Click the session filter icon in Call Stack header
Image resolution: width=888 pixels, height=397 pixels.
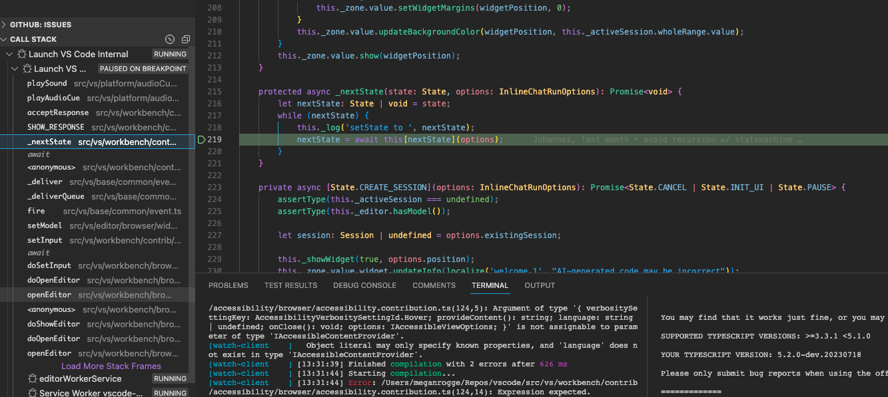[x=169, y=39]
